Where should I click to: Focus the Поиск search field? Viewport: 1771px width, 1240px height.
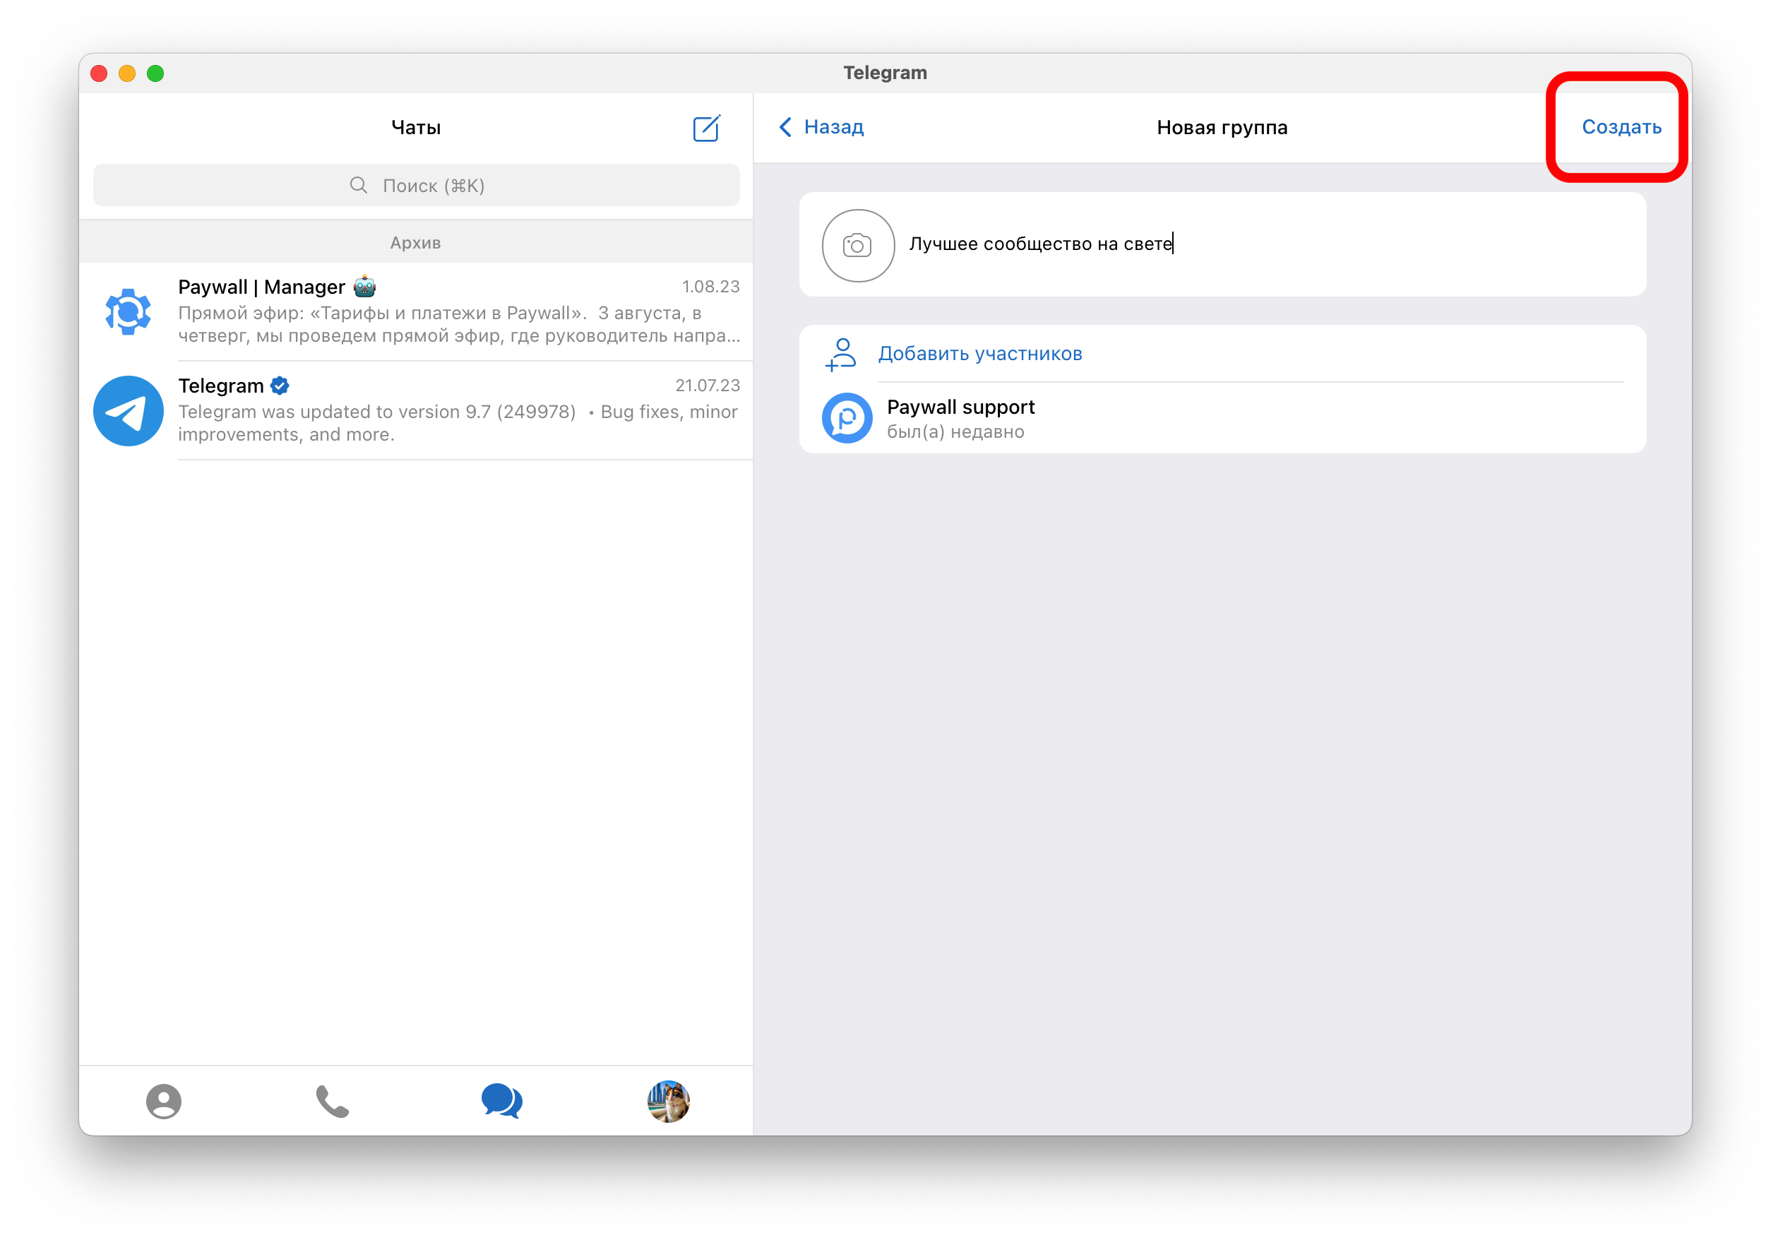pyautogui.click(x=417, y=186)
